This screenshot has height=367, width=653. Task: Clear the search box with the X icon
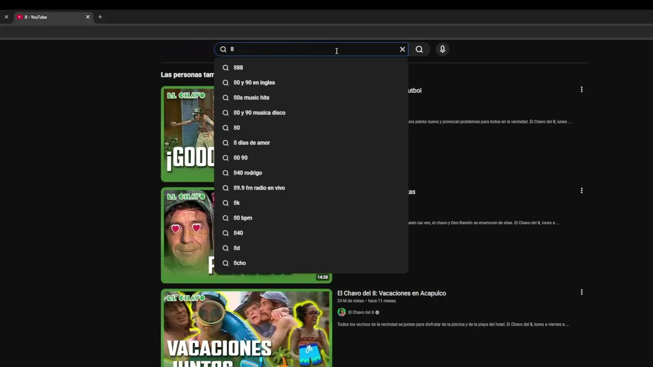403,49
